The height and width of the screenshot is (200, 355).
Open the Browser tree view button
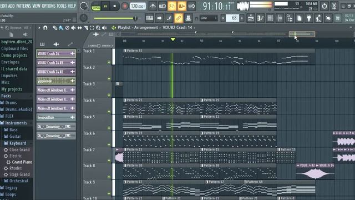(290, 18)
